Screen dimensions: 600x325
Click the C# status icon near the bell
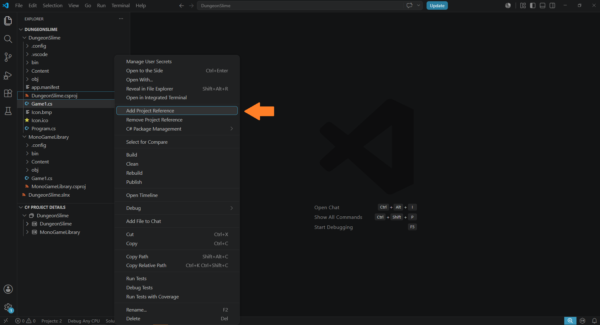(583, 321)
